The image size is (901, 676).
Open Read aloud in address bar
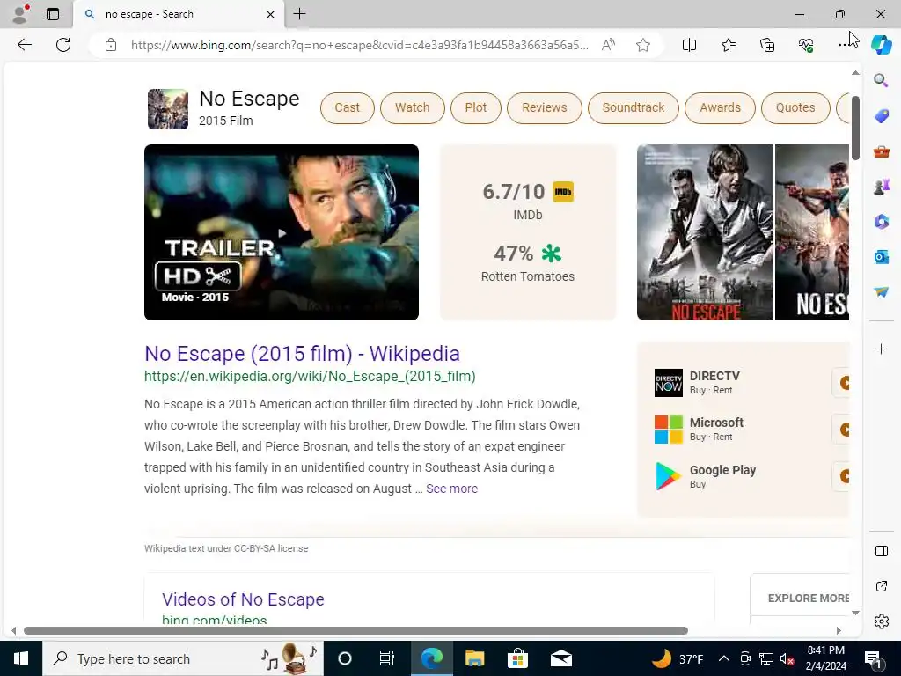point(608,45)
